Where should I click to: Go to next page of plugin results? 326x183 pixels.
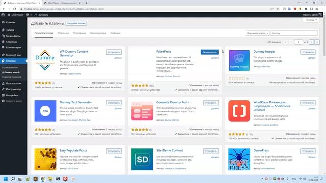point(311,42)
